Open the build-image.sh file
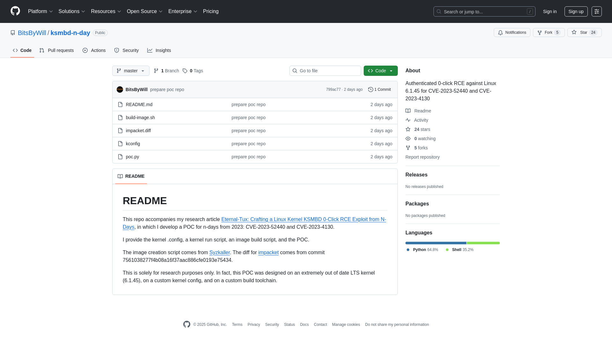612x344 pixels. pos(140,118)
